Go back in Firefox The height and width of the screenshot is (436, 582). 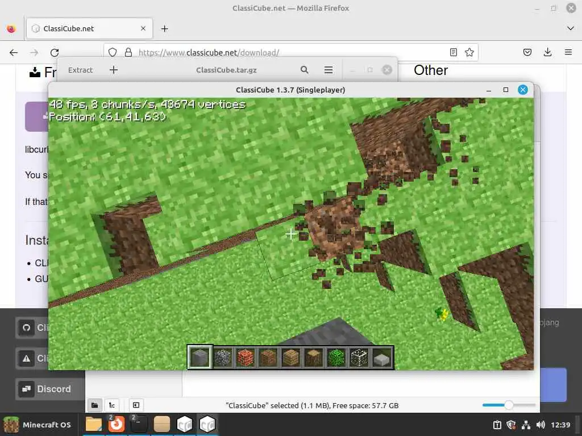coord(14,52)
